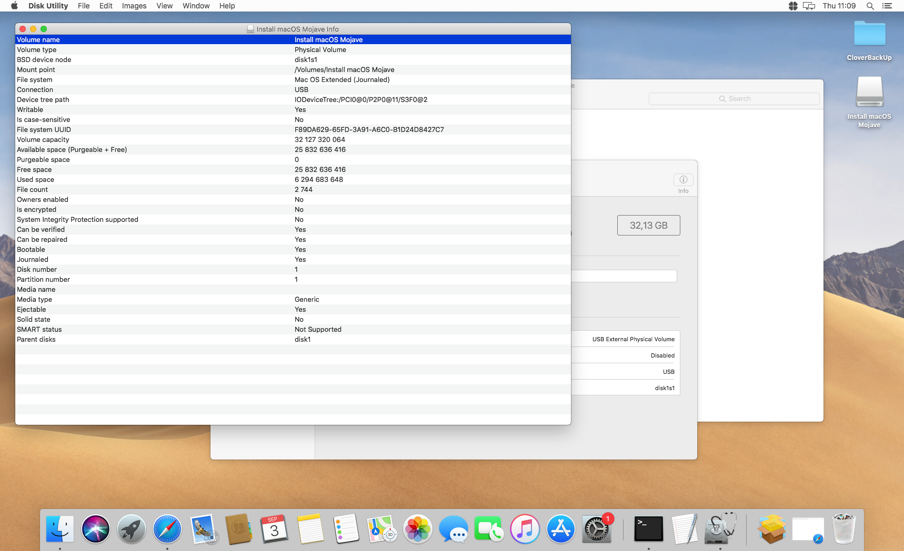Screen dimensions: 904x551
Task: Open TextEdit paper and pen icon
Action: [x=685, y=529]
